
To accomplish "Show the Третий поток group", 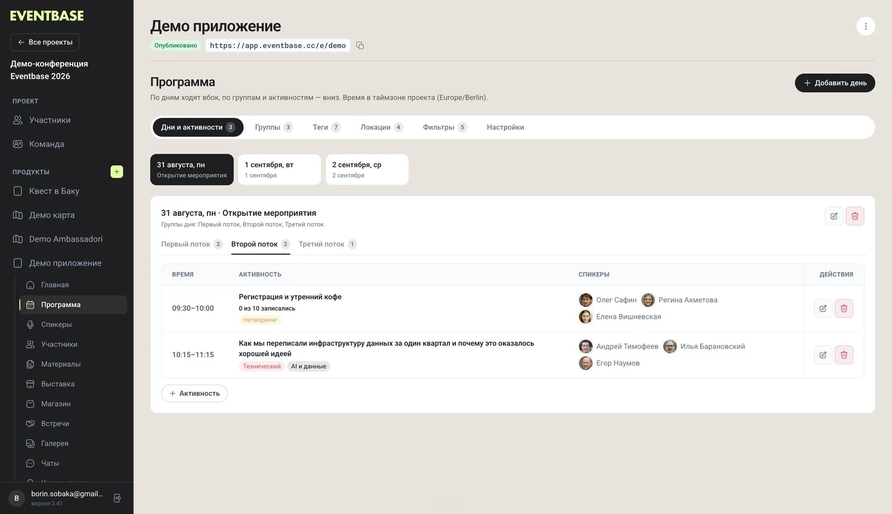I will coord(327,244).
